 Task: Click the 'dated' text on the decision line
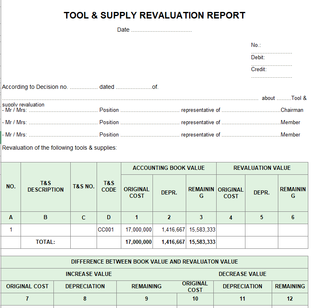tap(106, 87)
